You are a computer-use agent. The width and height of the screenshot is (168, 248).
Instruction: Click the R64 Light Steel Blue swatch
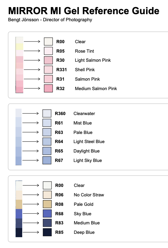click(47, 142)
